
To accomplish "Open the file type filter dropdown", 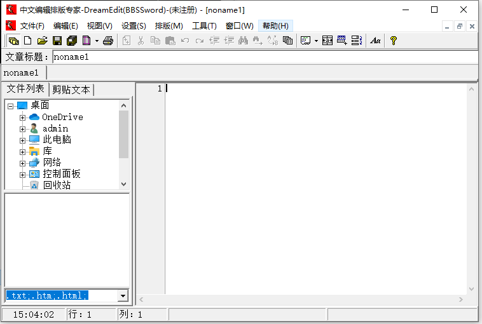I will click(x=123, y=296).
